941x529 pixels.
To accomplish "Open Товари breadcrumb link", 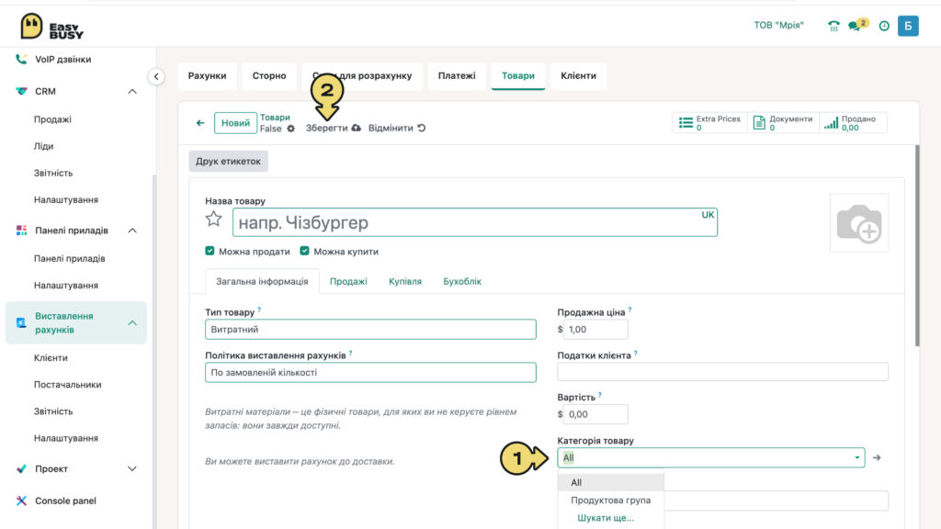I will click(x=275, y=118).
